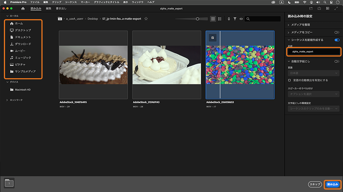
Task: Switch to the 編集 tab
Action: click(49, 8)
